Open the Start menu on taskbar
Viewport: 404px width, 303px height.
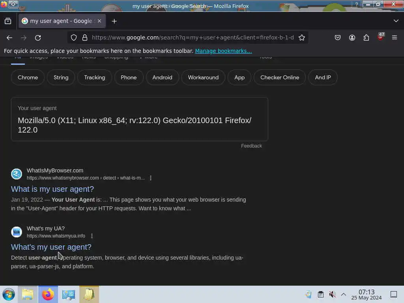[9, 294]
